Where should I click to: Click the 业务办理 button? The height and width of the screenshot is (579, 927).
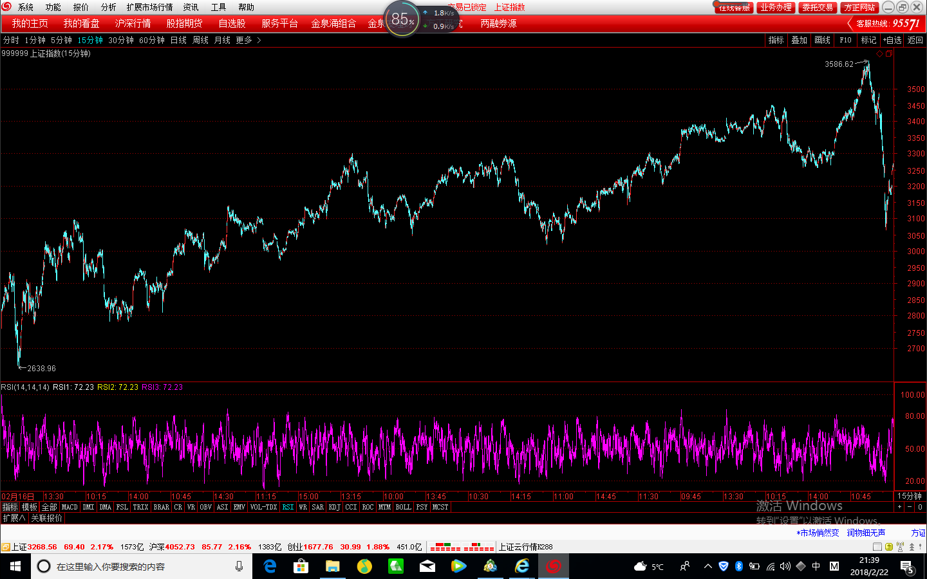776,8
